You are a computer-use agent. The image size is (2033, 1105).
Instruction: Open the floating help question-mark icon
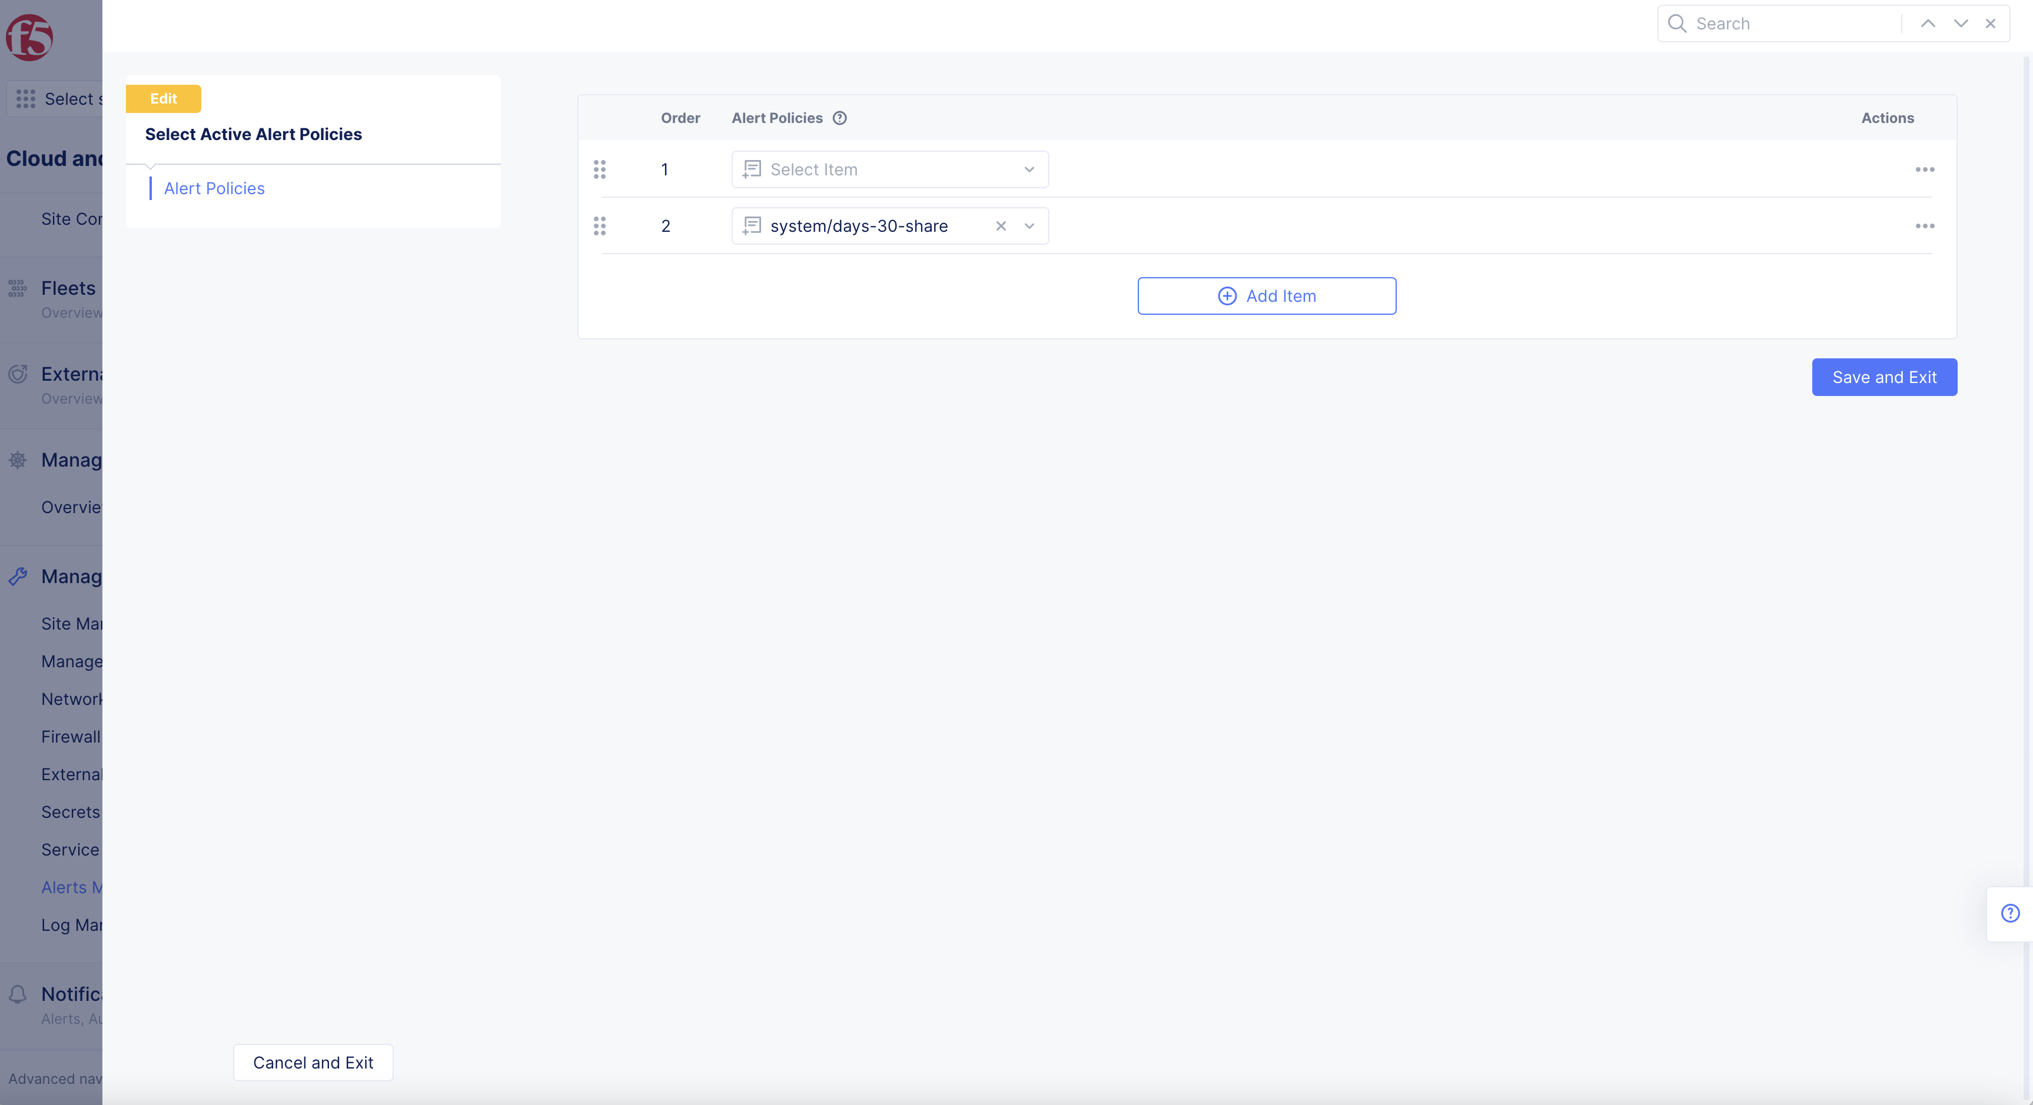click(2009, 913)
